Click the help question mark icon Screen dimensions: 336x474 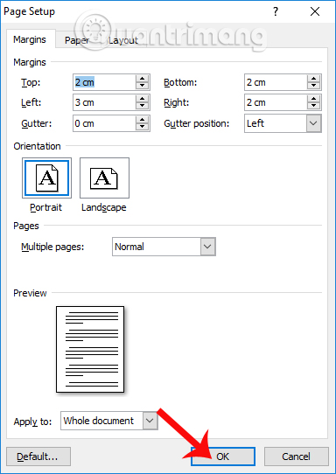coord(276,11)
